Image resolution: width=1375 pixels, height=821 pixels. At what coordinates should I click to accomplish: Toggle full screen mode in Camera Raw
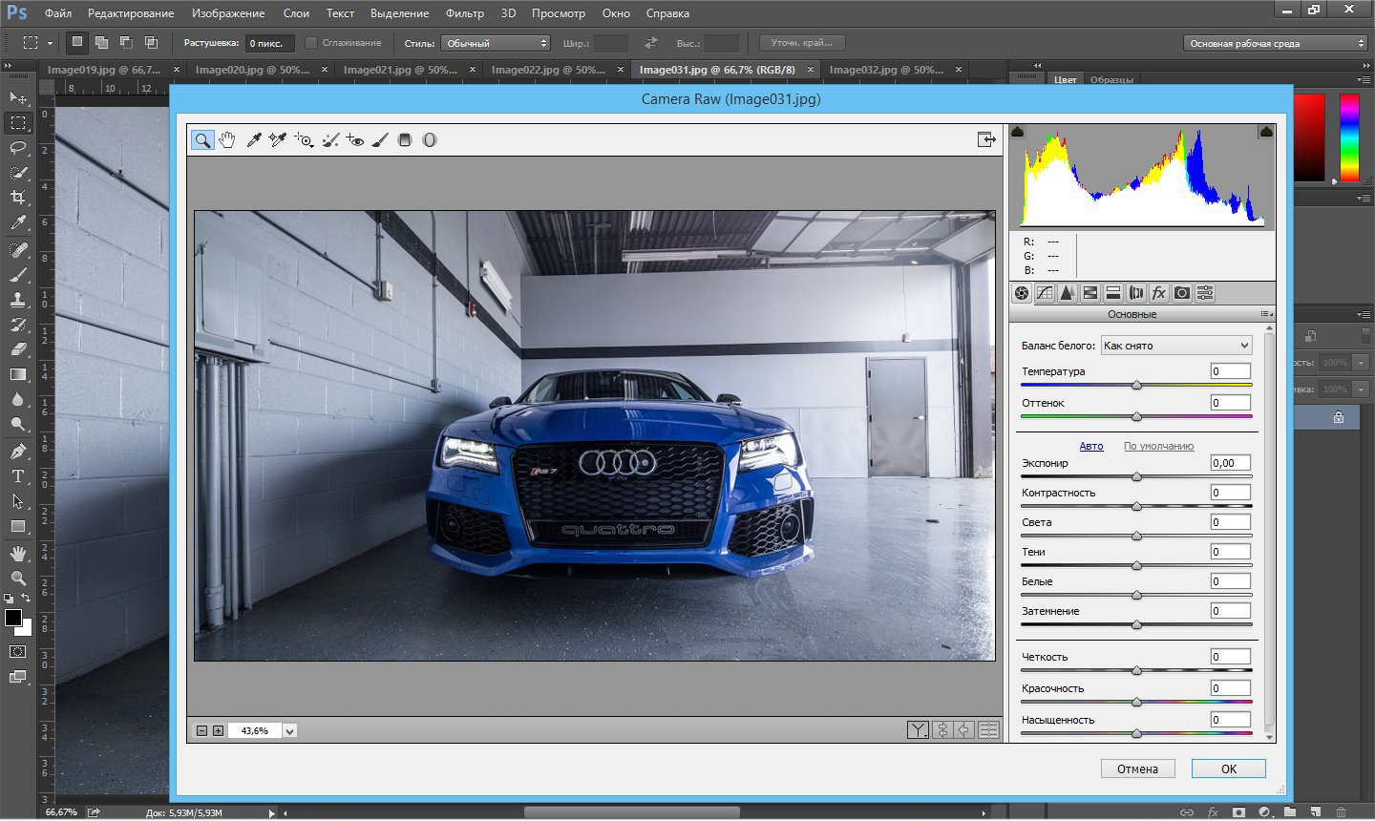(986, 140)
